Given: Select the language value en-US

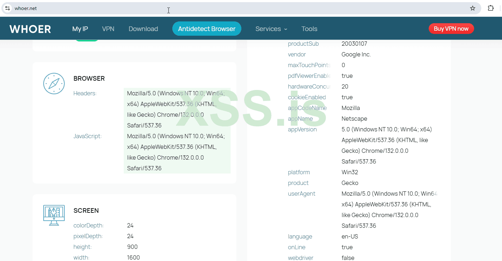Looking at the screenshot, I should click(x=350, y=236).
